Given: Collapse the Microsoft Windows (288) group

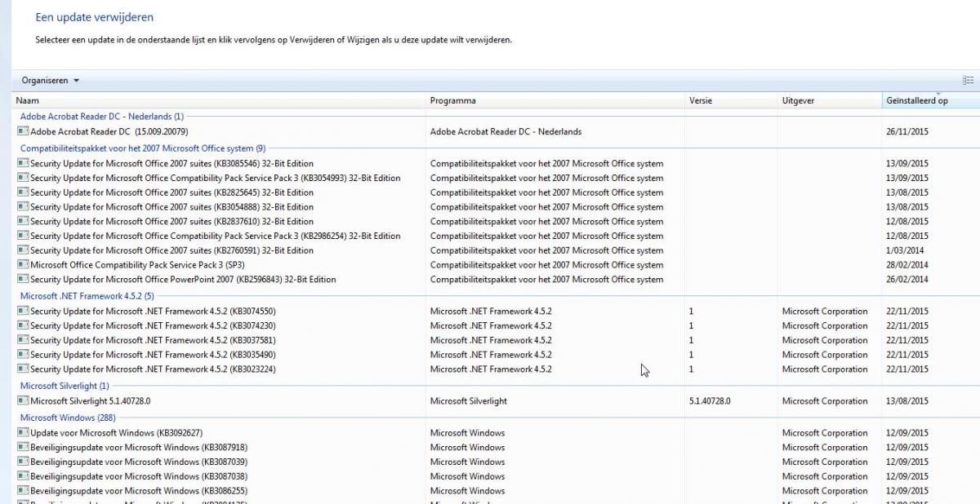Looking at the screenshot, I should tap(68, 418).
